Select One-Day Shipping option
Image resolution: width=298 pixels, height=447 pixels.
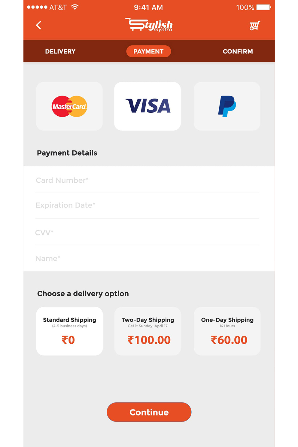click(227, 331)
